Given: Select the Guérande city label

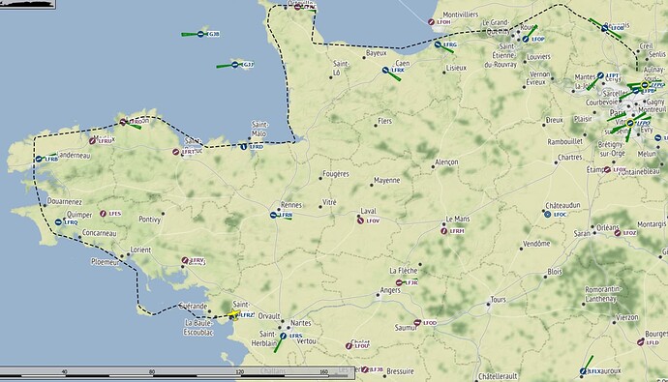Looking at the screenshot, I should pos(193,306).
